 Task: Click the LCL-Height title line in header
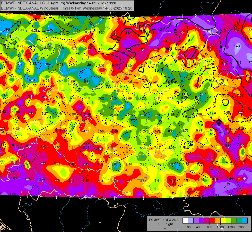click(x=58, y=3)
